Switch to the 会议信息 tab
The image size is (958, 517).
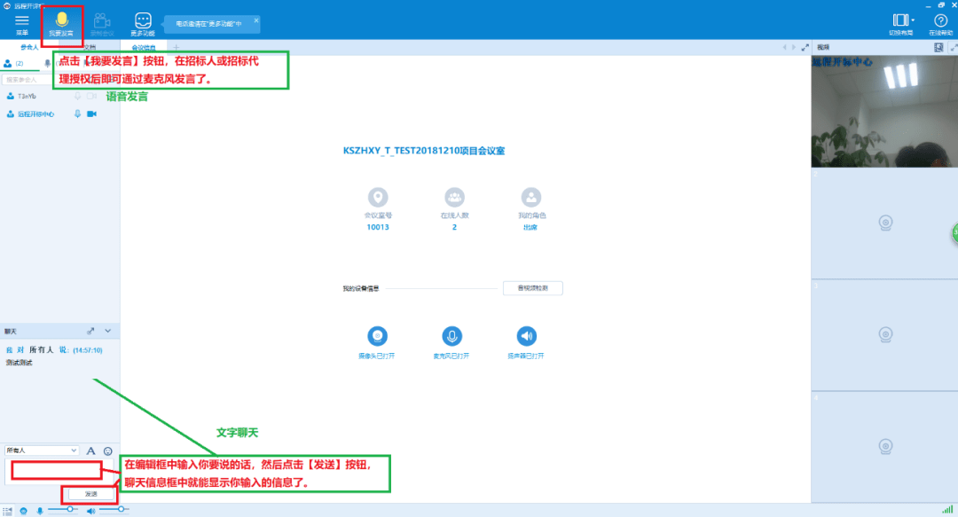click(x=144, y=48)
